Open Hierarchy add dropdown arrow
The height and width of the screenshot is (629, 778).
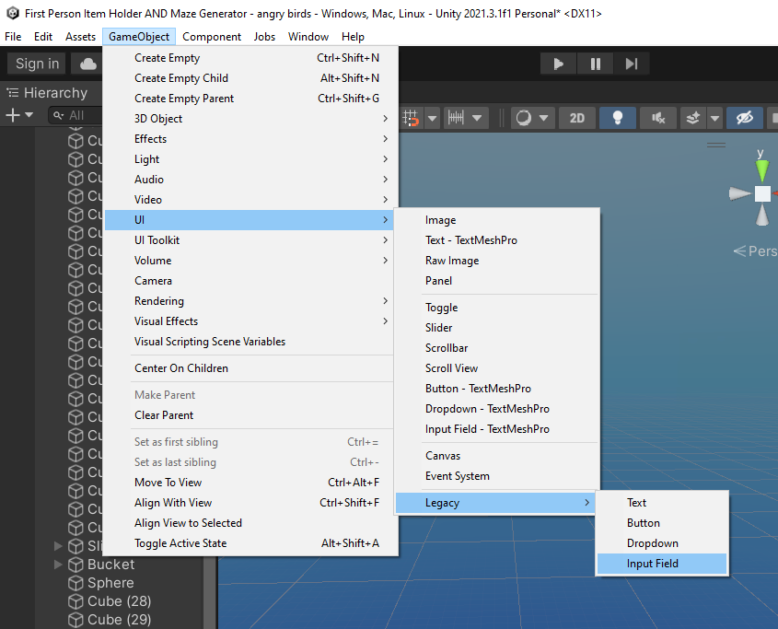[29, 115]
